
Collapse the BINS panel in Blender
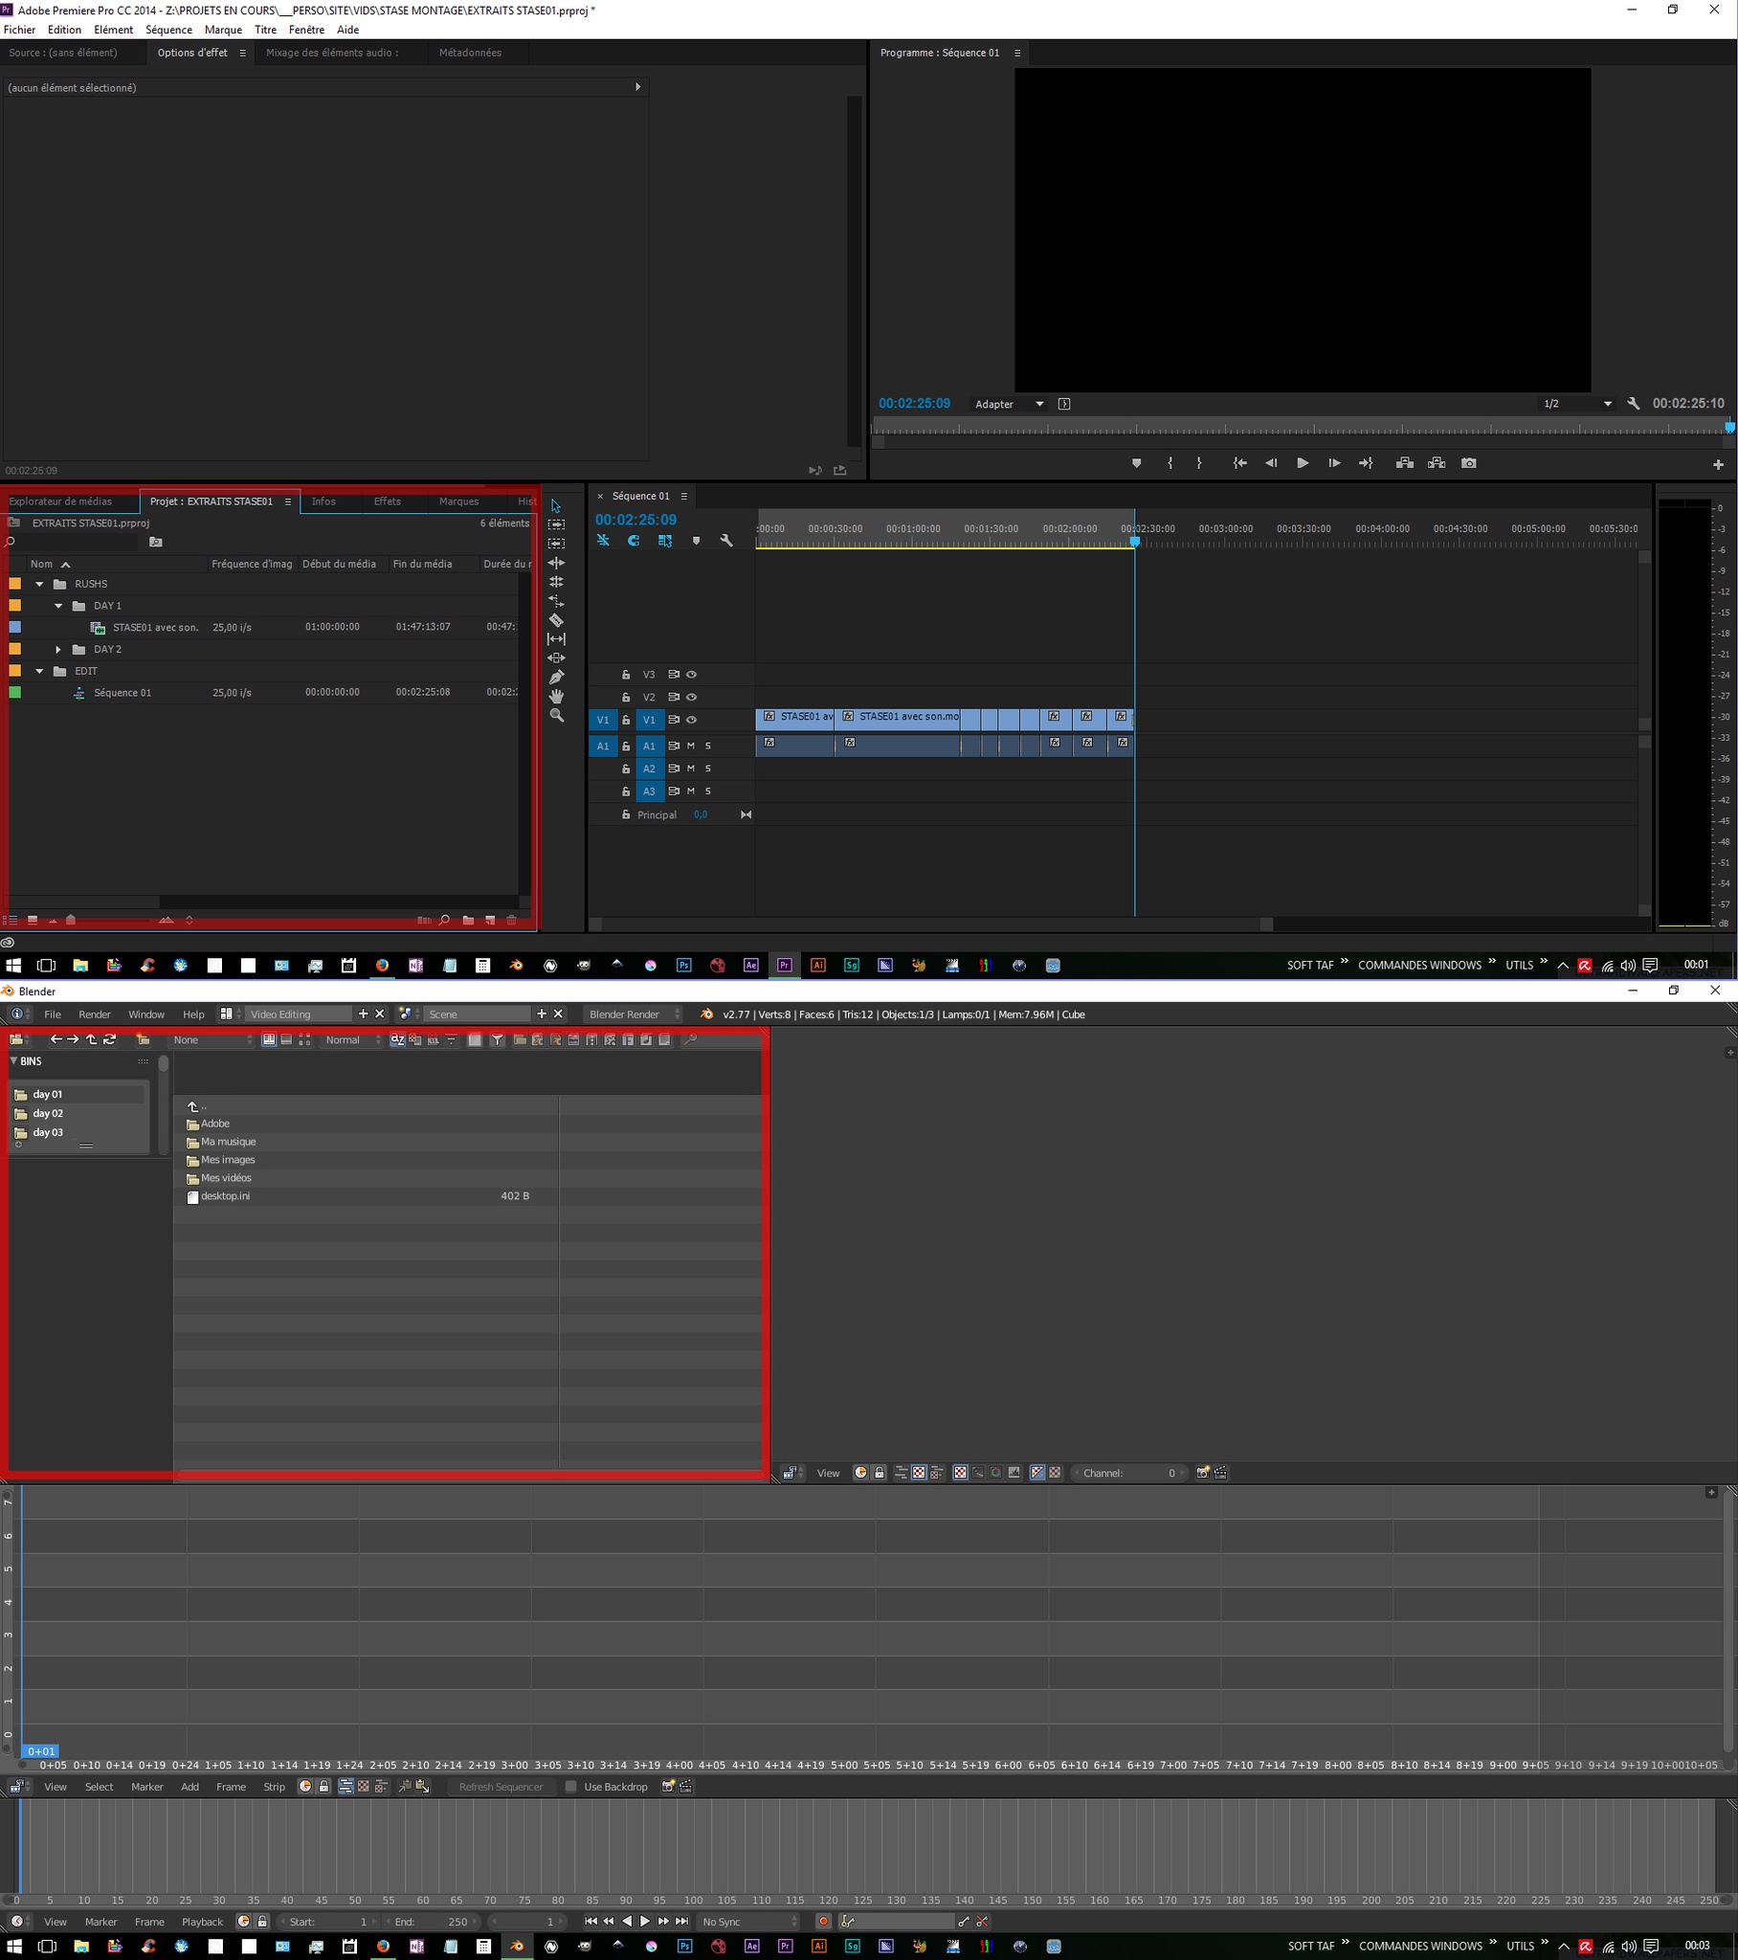coord(13,1061)
